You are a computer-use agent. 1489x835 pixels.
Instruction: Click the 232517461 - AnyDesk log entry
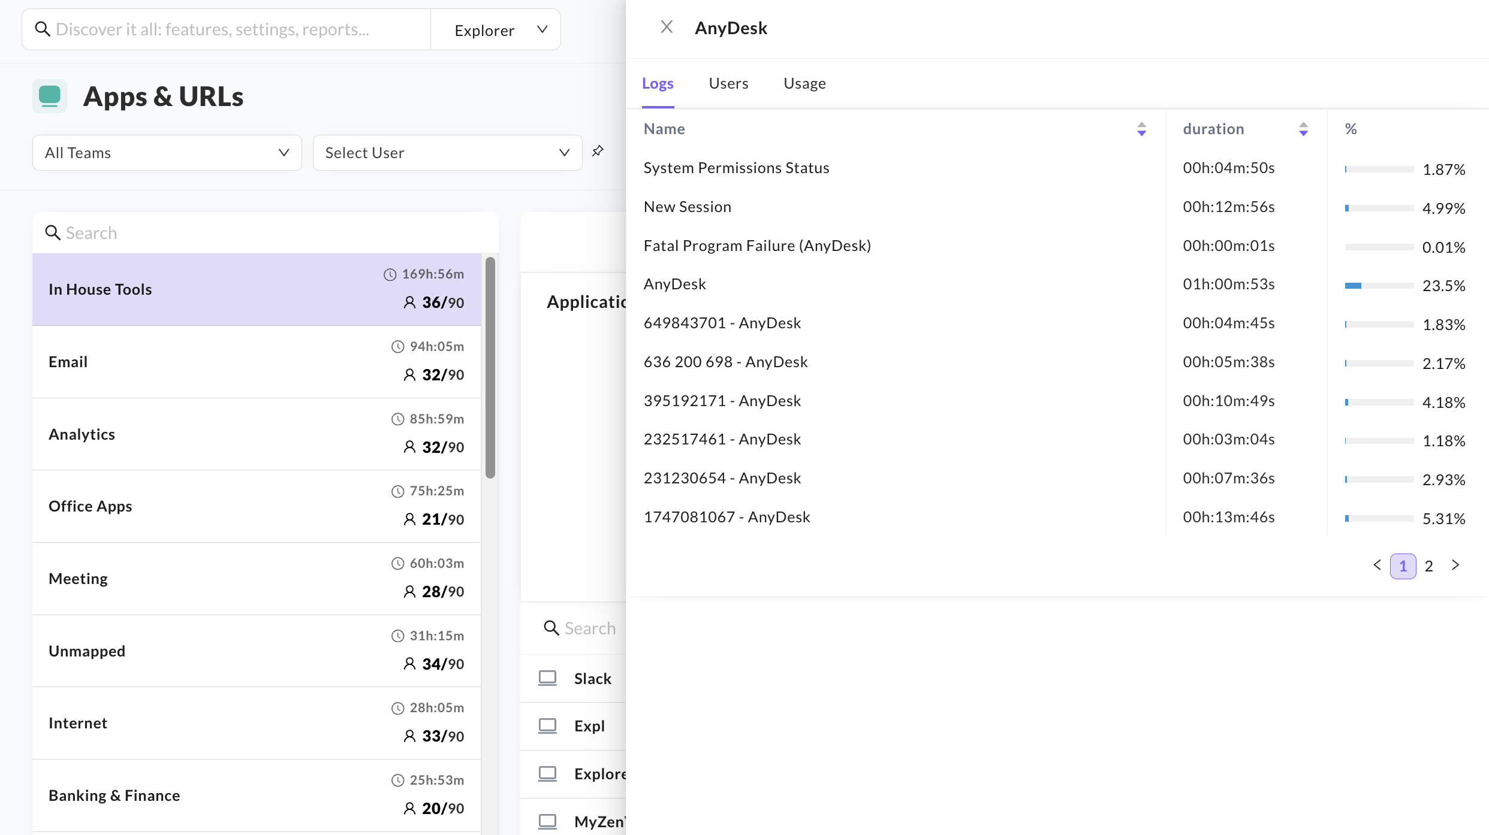722,440
